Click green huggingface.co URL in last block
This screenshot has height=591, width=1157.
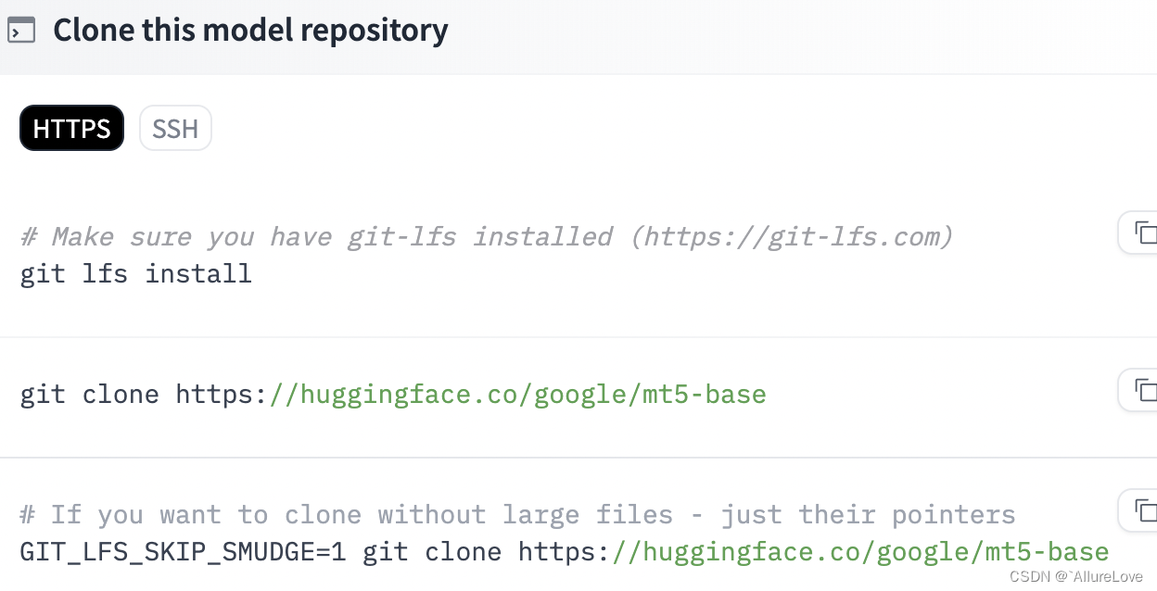tap(860, 553)
